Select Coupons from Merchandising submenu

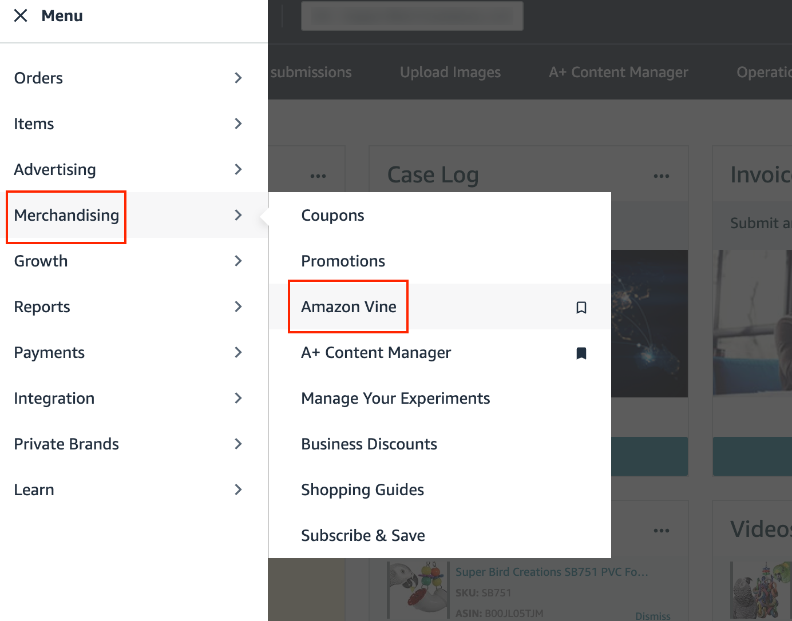click(332, 215)
